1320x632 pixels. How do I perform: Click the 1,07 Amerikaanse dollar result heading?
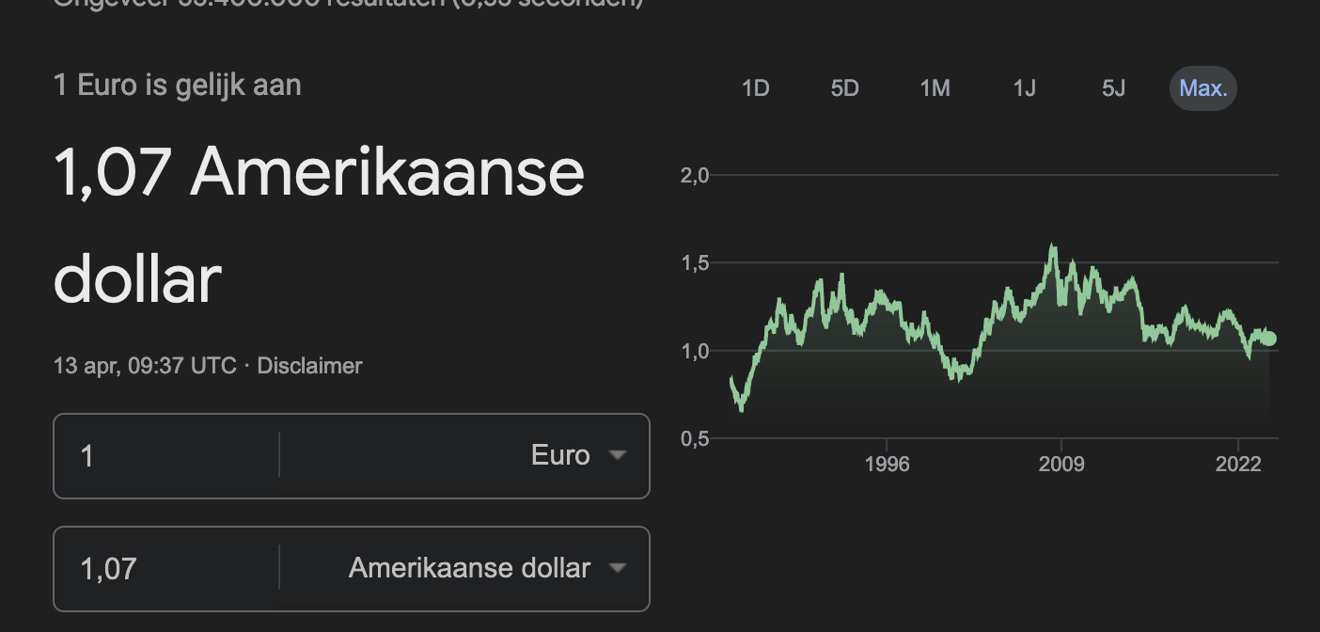point(320,226)
